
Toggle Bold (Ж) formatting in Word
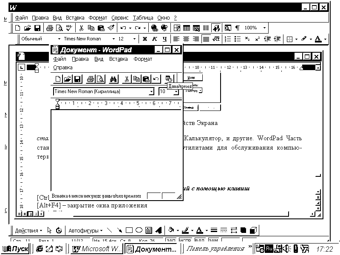pos(145,39)
